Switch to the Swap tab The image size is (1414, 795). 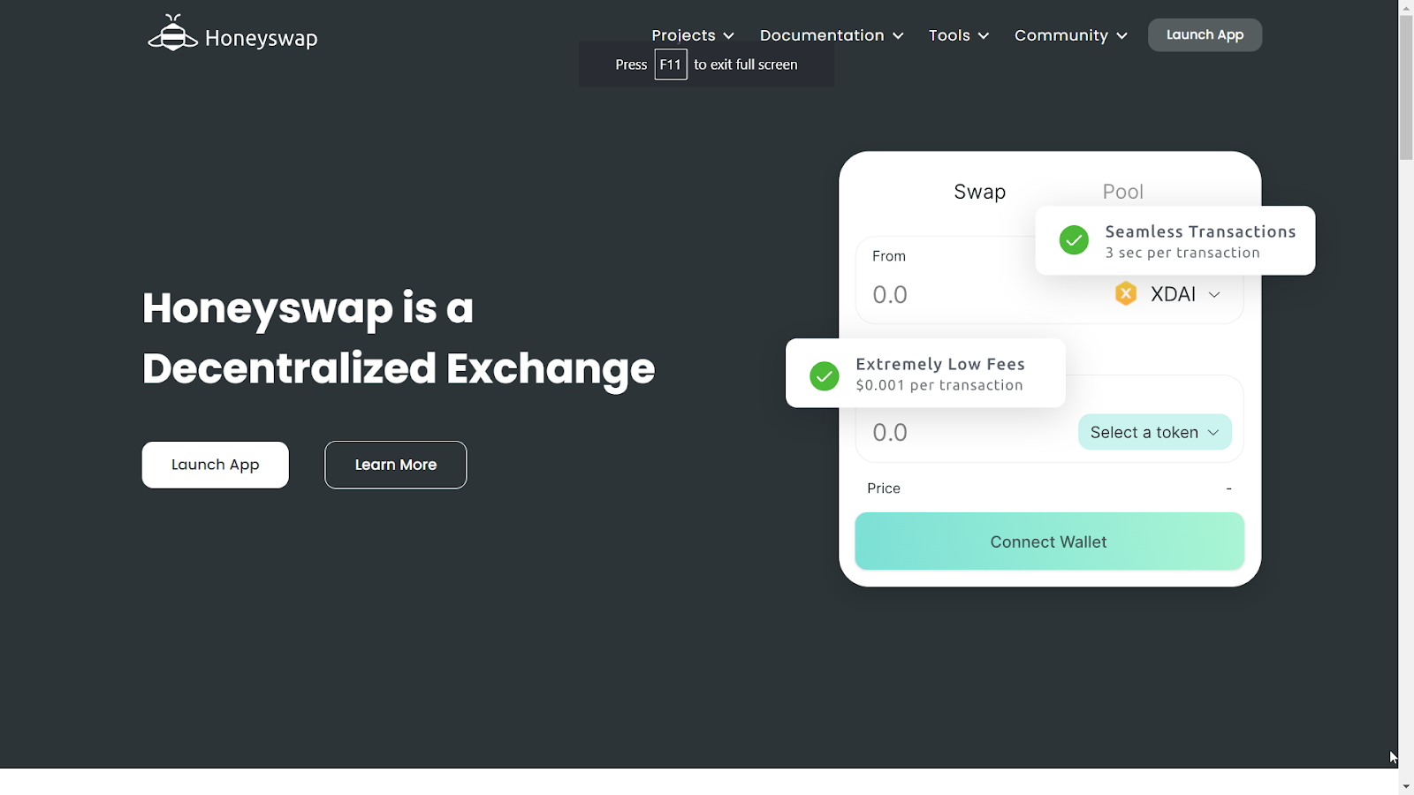click(x=980, y=192)
